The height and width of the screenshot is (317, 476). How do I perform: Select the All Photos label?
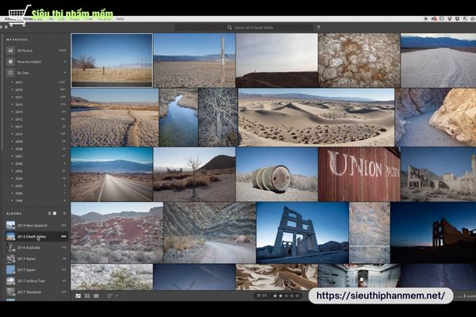pos(25,51)
